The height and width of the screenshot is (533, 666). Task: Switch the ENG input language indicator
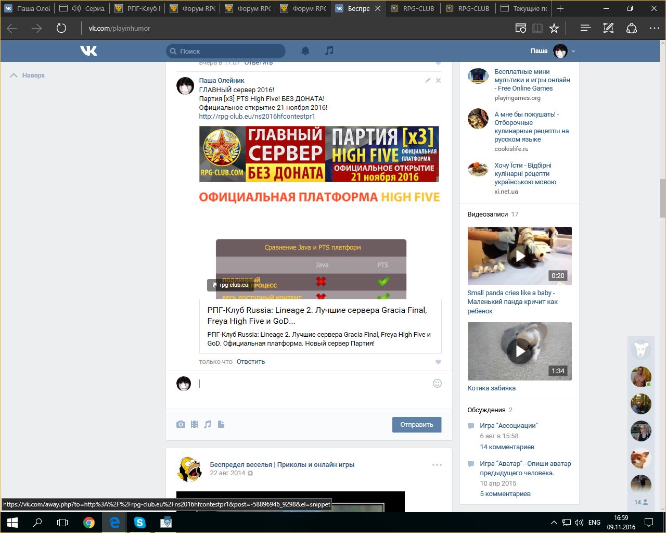click(594, 523)
